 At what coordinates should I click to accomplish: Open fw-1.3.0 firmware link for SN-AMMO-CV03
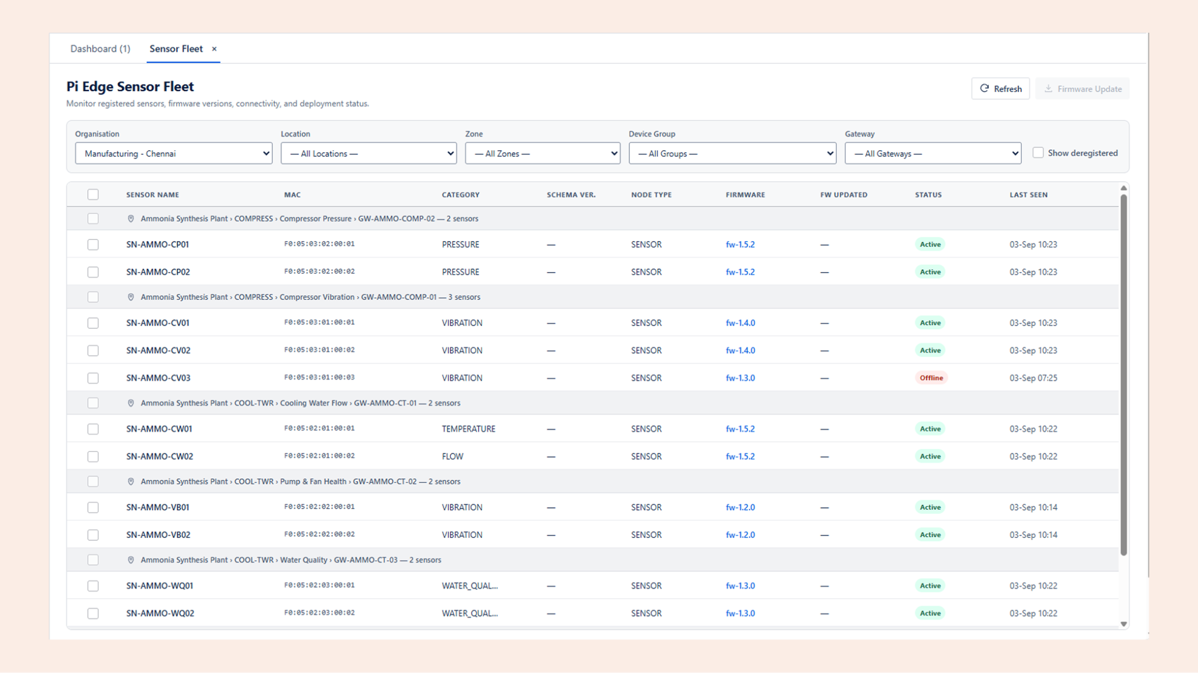(x=740, y=378)
